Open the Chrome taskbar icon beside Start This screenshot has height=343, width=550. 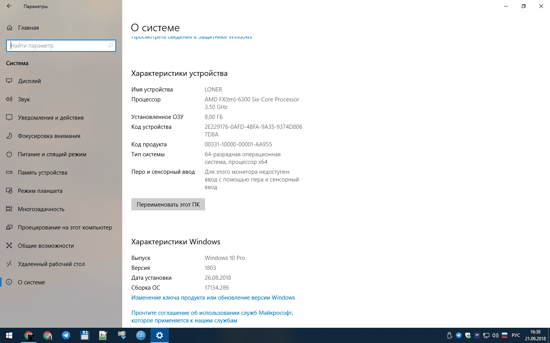(29, 335)
